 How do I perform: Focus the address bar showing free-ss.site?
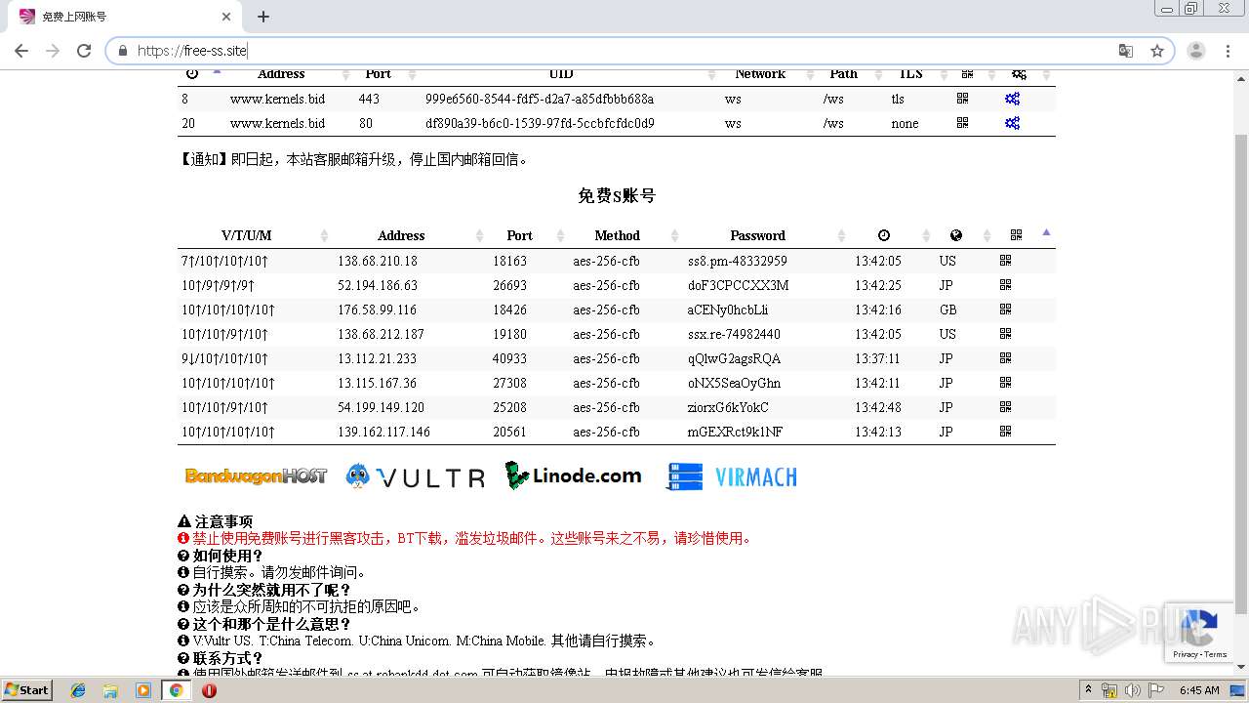624,51
